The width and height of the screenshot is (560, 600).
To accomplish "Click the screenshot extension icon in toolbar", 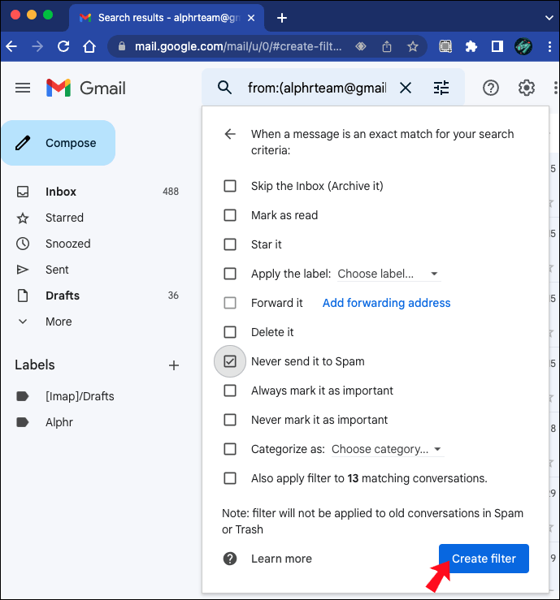I will pyautogui.click(x=445, y=46).
